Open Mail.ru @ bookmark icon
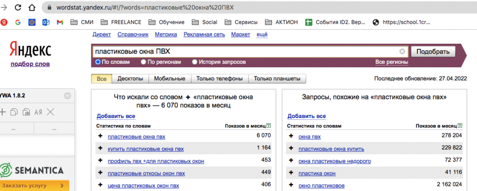Viewport: 477px width, 191px height. point(32,22)
